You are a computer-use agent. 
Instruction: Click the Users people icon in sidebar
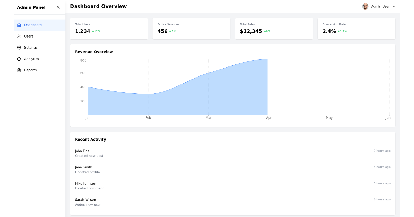pos(19,36)
